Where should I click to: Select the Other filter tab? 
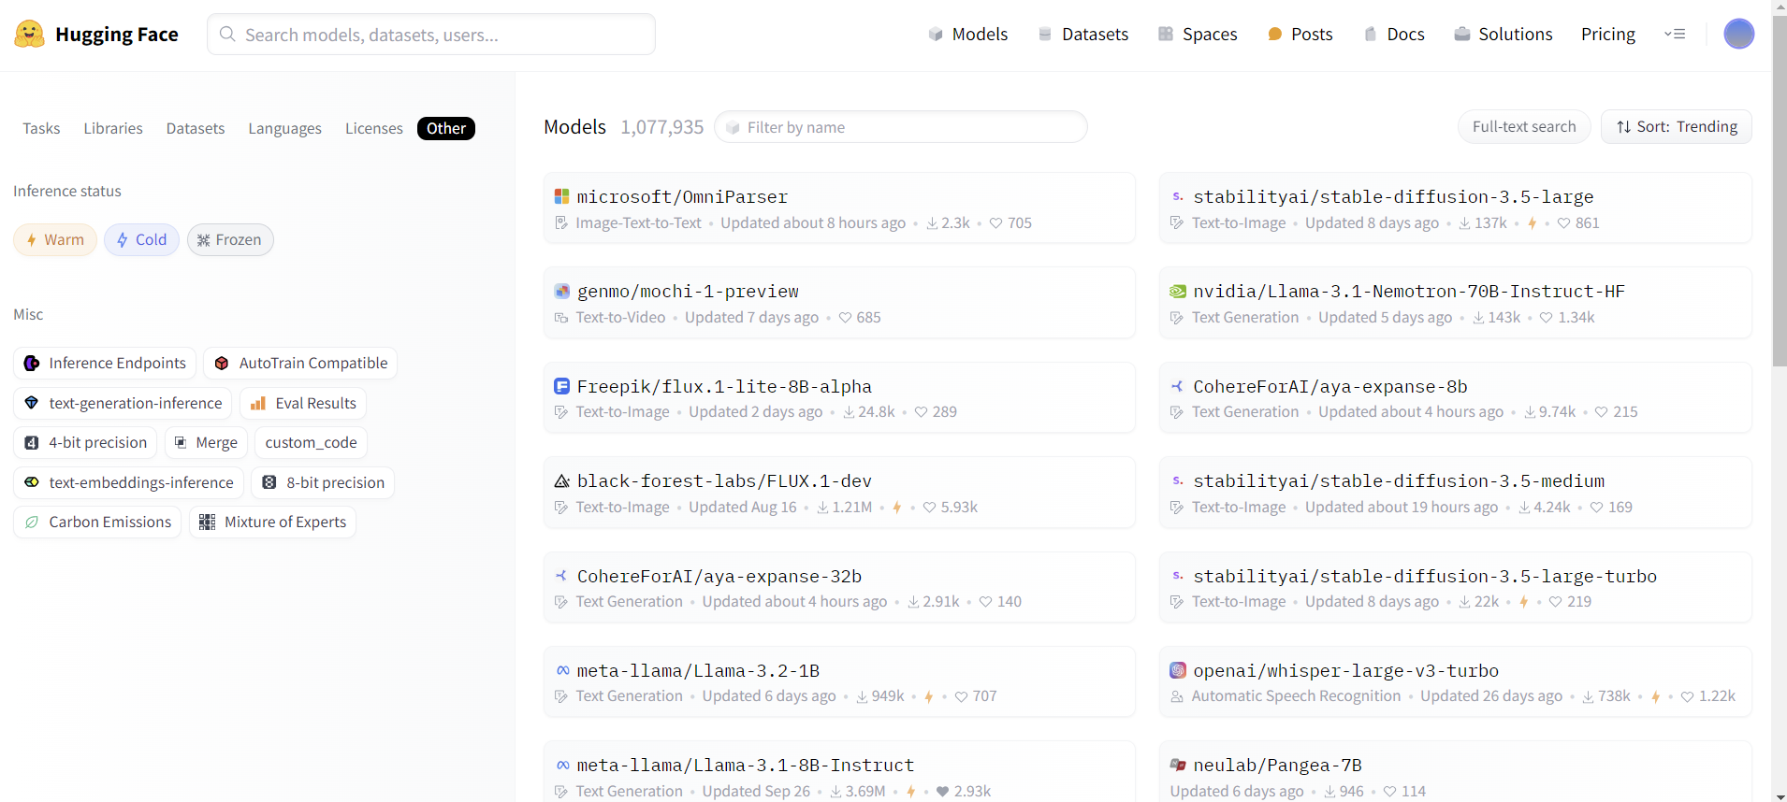[446, 128]
